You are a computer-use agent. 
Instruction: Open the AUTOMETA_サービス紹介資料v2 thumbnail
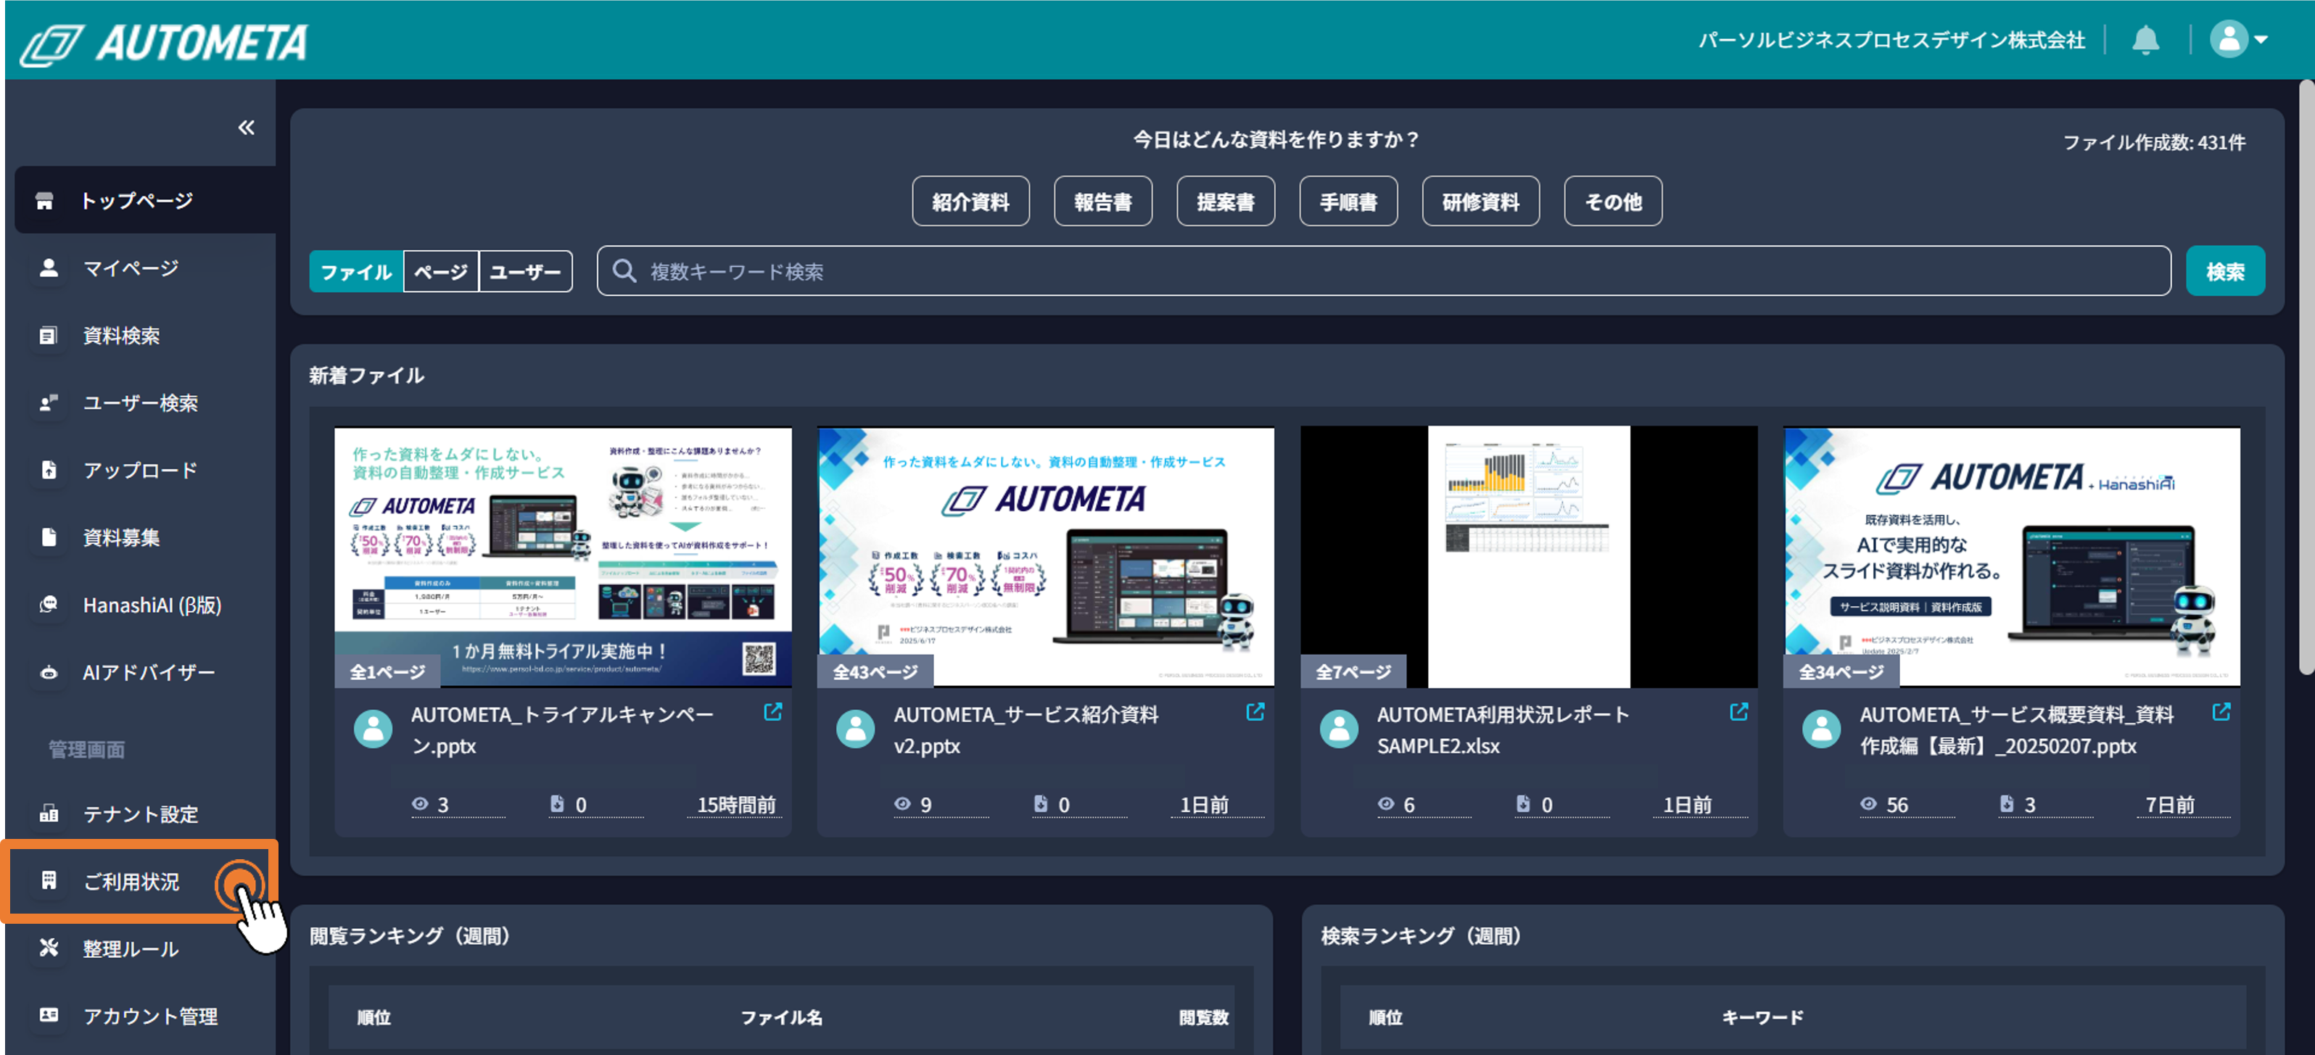(x=1045, y=556)
